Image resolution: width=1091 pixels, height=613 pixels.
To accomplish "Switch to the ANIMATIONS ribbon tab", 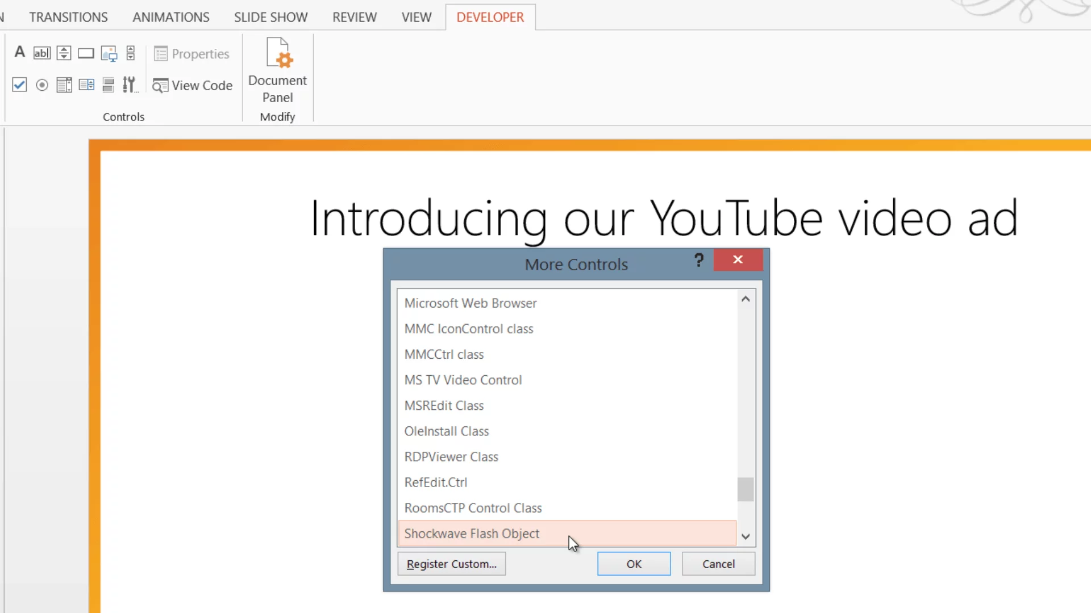I will click(170, 17).
